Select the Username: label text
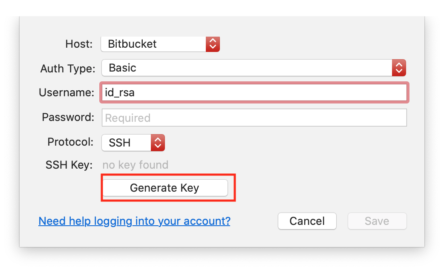 click(x=66, y=92)
